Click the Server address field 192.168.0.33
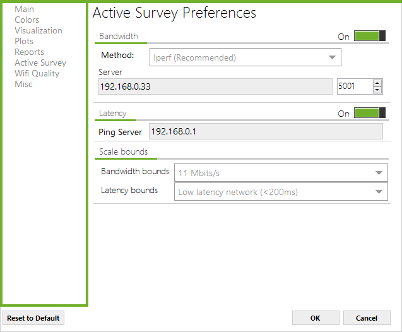Screen dimensions: 402x332 click(215, 86)
